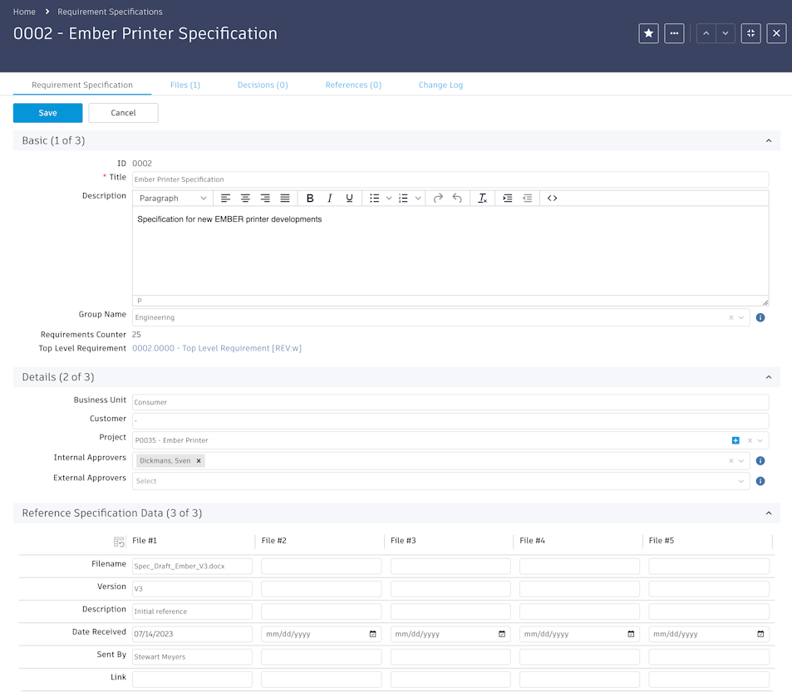Click the File #1 Sent By field
The height and width of the screenshot is (692, 792).
coord(193,656)
